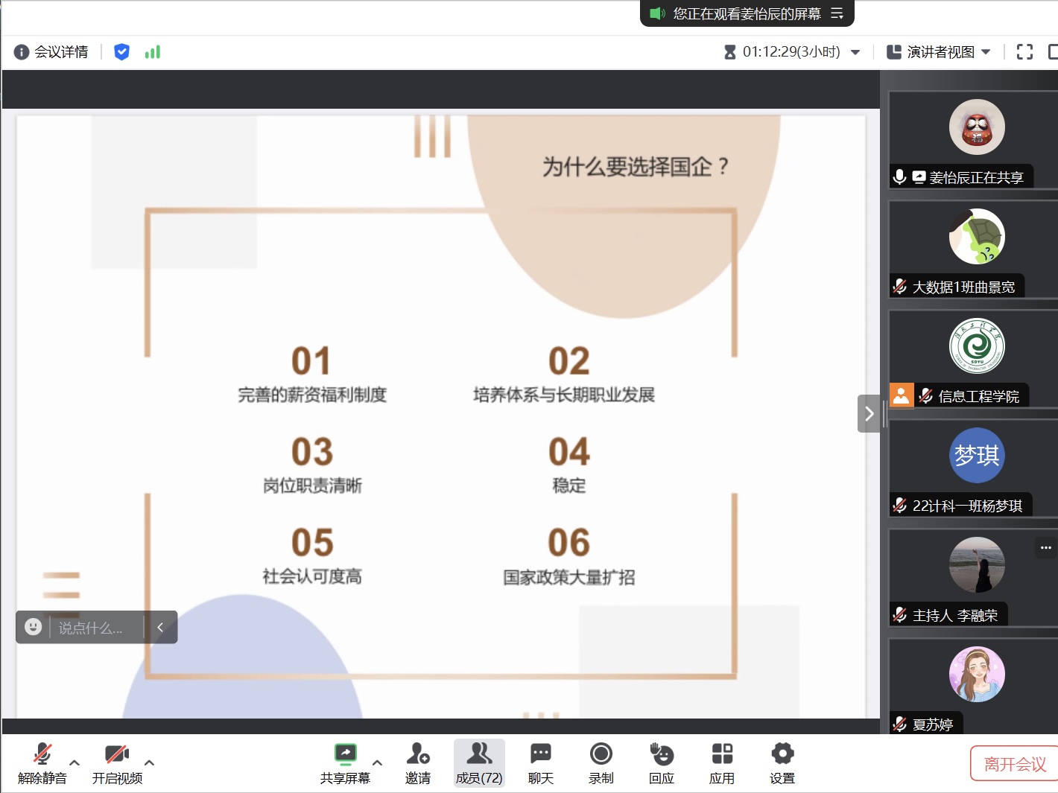The width and height of the screenshot is (1058, 793).
Task: Click the emoji smiley in chat box
Action: point(33,627)
